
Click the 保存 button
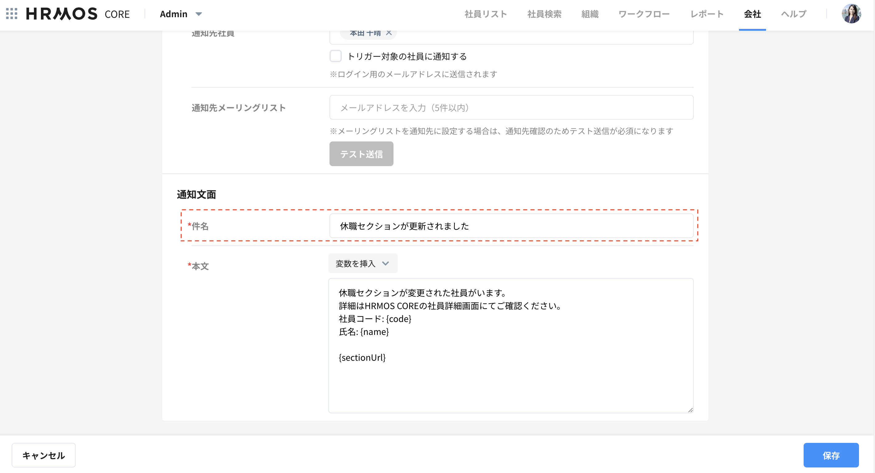pos(830,455)
